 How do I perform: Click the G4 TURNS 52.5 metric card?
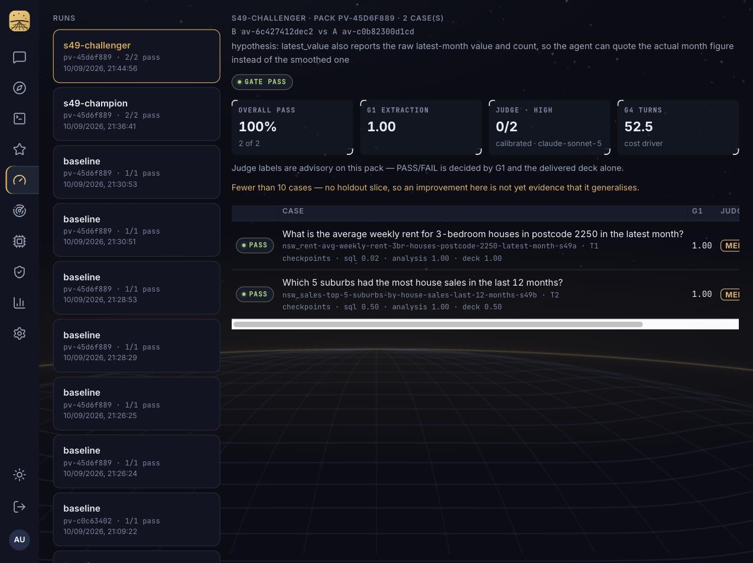coord(678,127)
